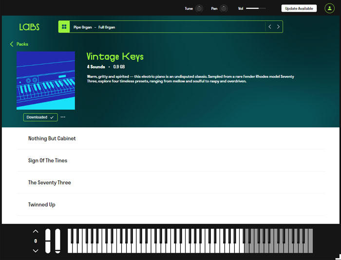Adjust the Tune knob
This screenshot has width=341, height=260.
tap(199, 8)
